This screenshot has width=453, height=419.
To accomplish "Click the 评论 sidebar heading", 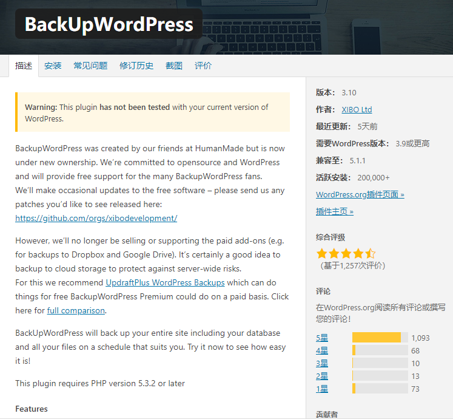I will pyautogui.click(x=323, y=291).
